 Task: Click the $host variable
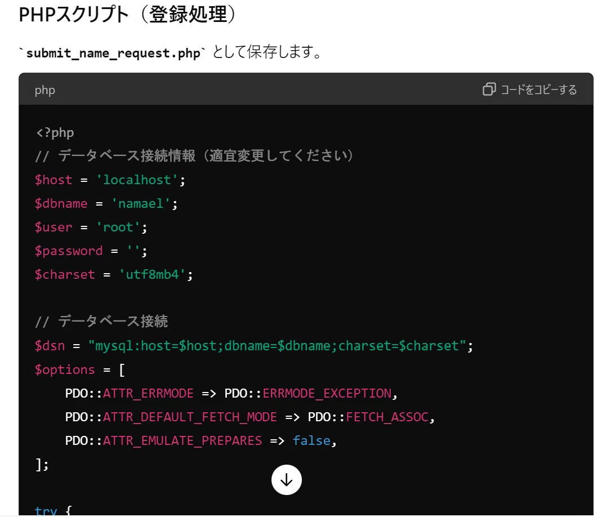point(54,180)
